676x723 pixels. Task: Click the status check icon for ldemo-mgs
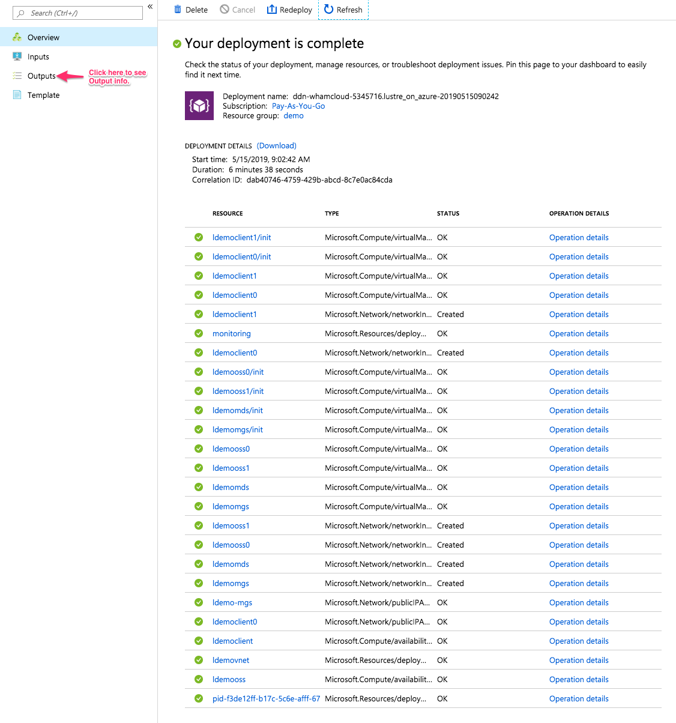pyautogui.click(x=199, y=602)
